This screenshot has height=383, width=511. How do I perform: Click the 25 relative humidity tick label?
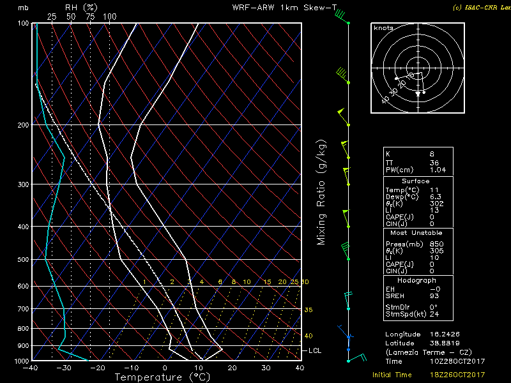click(x=52, y=17)
